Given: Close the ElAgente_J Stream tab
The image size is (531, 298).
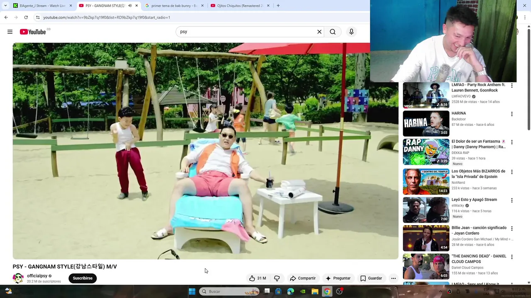Looking at the screenshot, I should (x=71, y=6).
